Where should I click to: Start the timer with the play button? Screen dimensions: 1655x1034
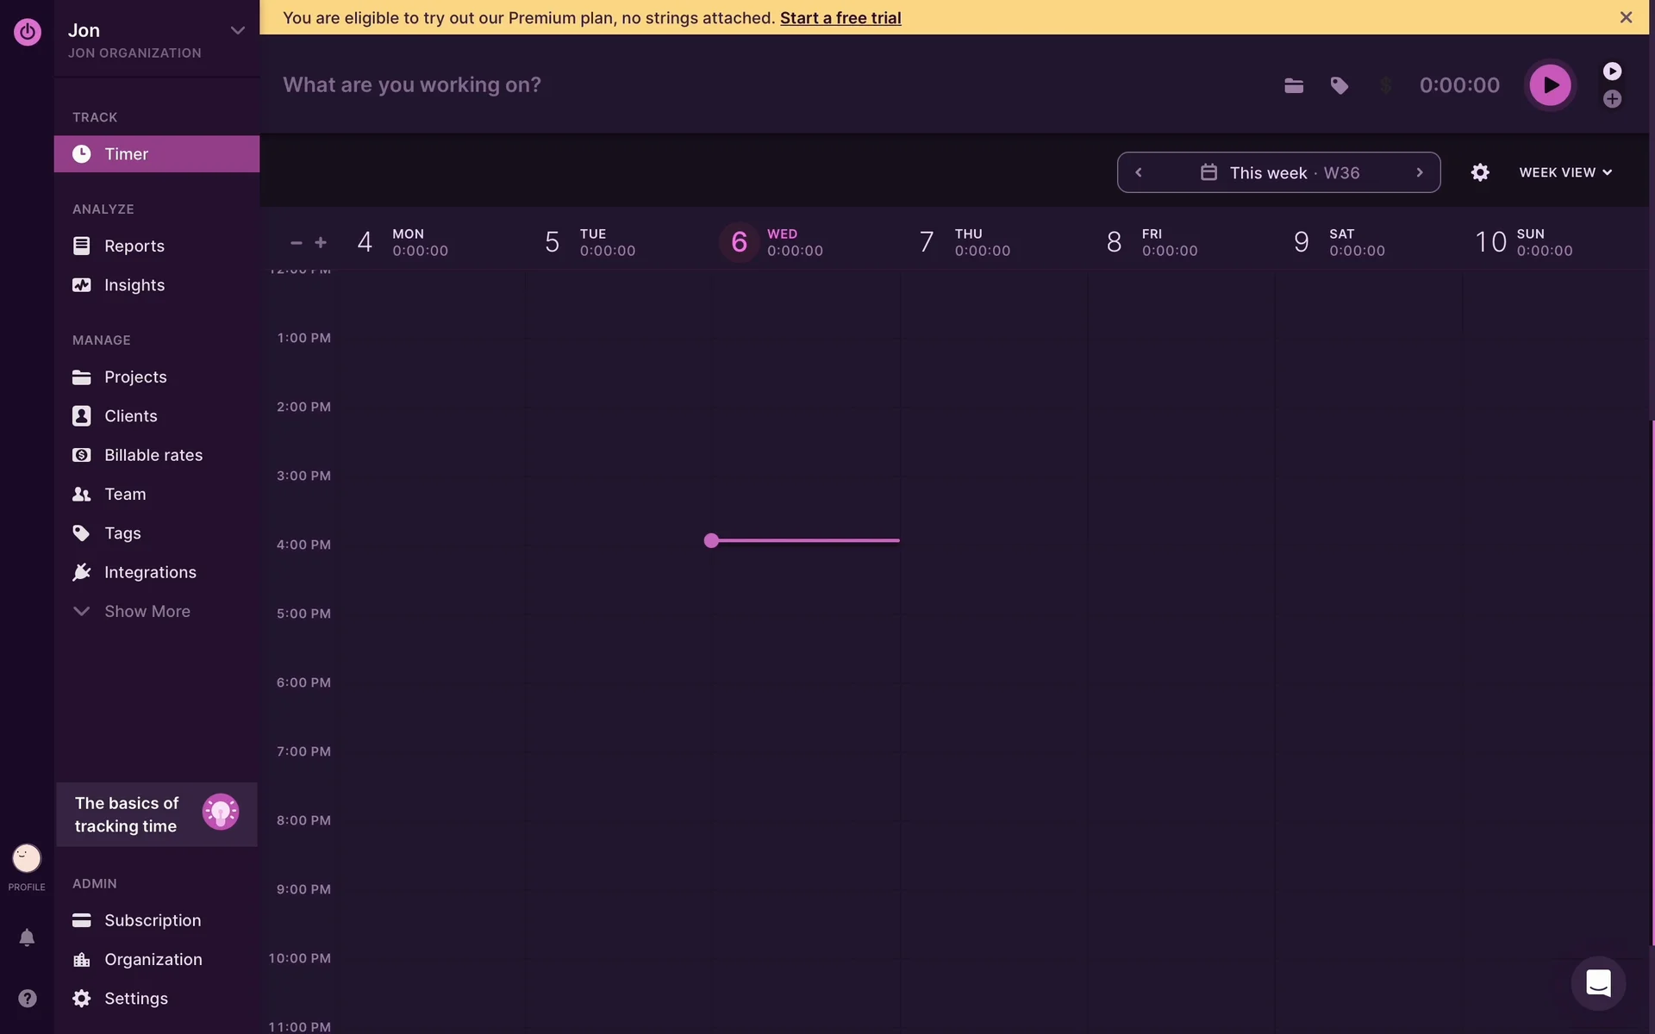click(x=1550, y=85)
